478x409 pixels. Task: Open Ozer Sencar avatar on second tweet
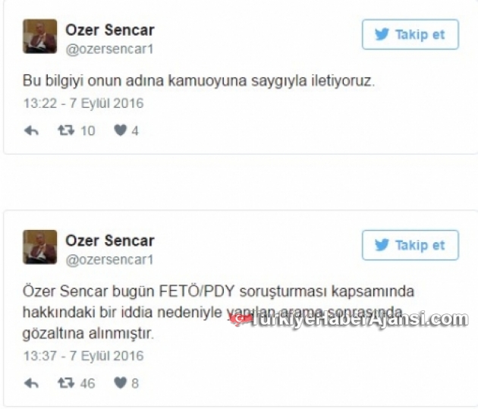pos(40,247)
